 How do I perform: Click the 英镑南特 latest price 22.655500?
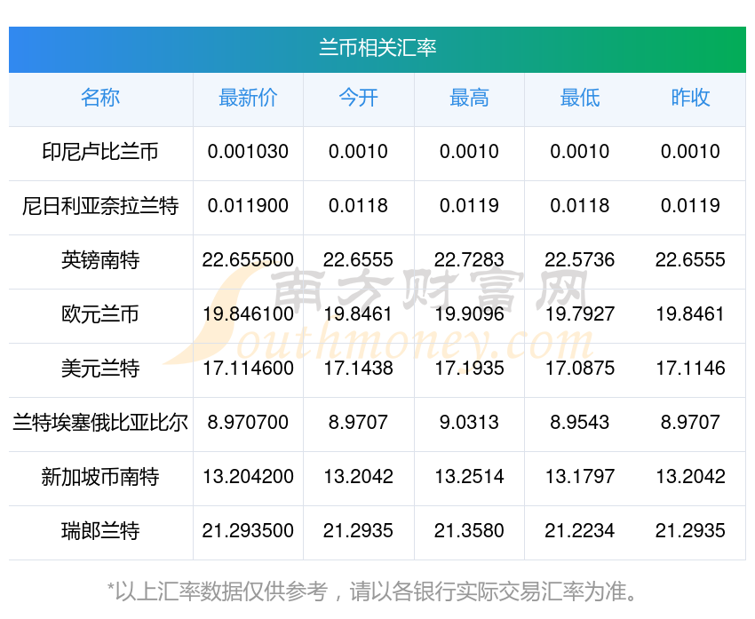(248, 260)
